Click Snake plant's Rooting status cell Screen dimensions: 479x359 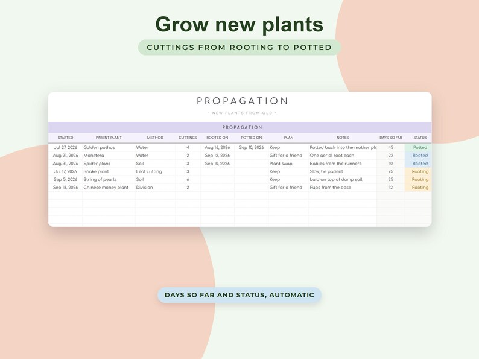coord(418,171)
